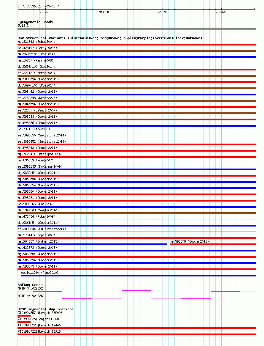Select nsv830339 (Wong2007) label
This screenshot has height=346, width=264.
pyautogui.click(x=36, y=160)
